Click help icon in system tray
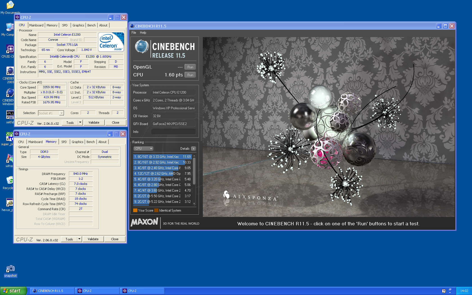Image resolution: width=472 pixels, height=295 pixels. tap(444, 291)
